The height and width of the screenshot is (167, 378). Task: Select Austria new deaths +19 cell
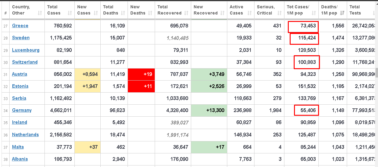coord(141,74)
